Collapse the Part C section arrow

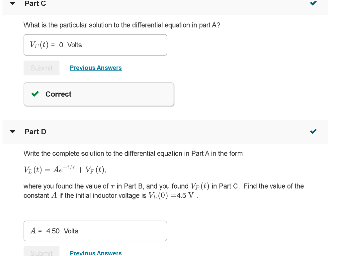click(13, 3)
